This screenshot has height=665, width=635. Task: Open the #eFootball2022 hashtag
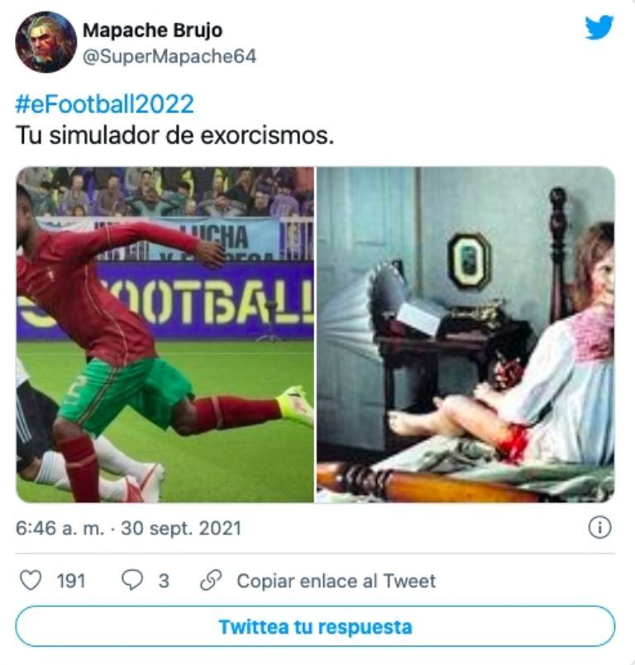104,103
